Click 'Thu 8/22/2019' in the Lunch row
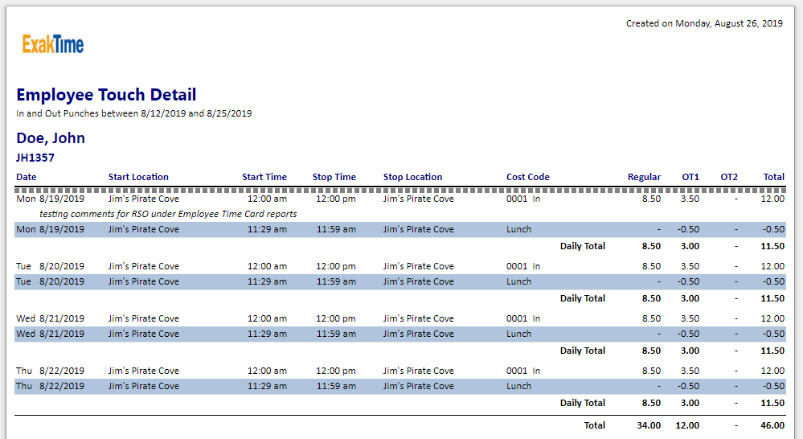 pos(50,386)
